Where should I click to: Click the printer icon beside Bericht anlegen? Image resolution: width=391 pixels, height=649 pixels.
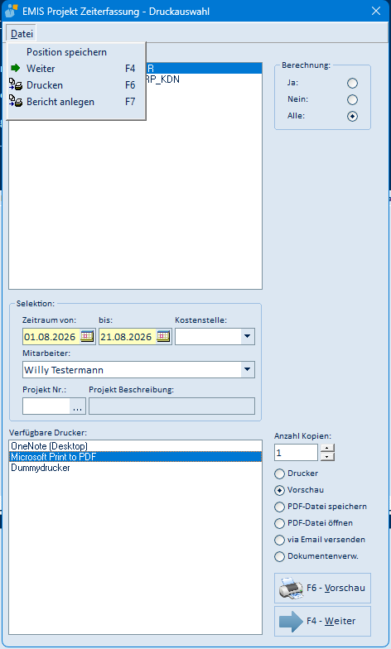[x=16, y=101]
